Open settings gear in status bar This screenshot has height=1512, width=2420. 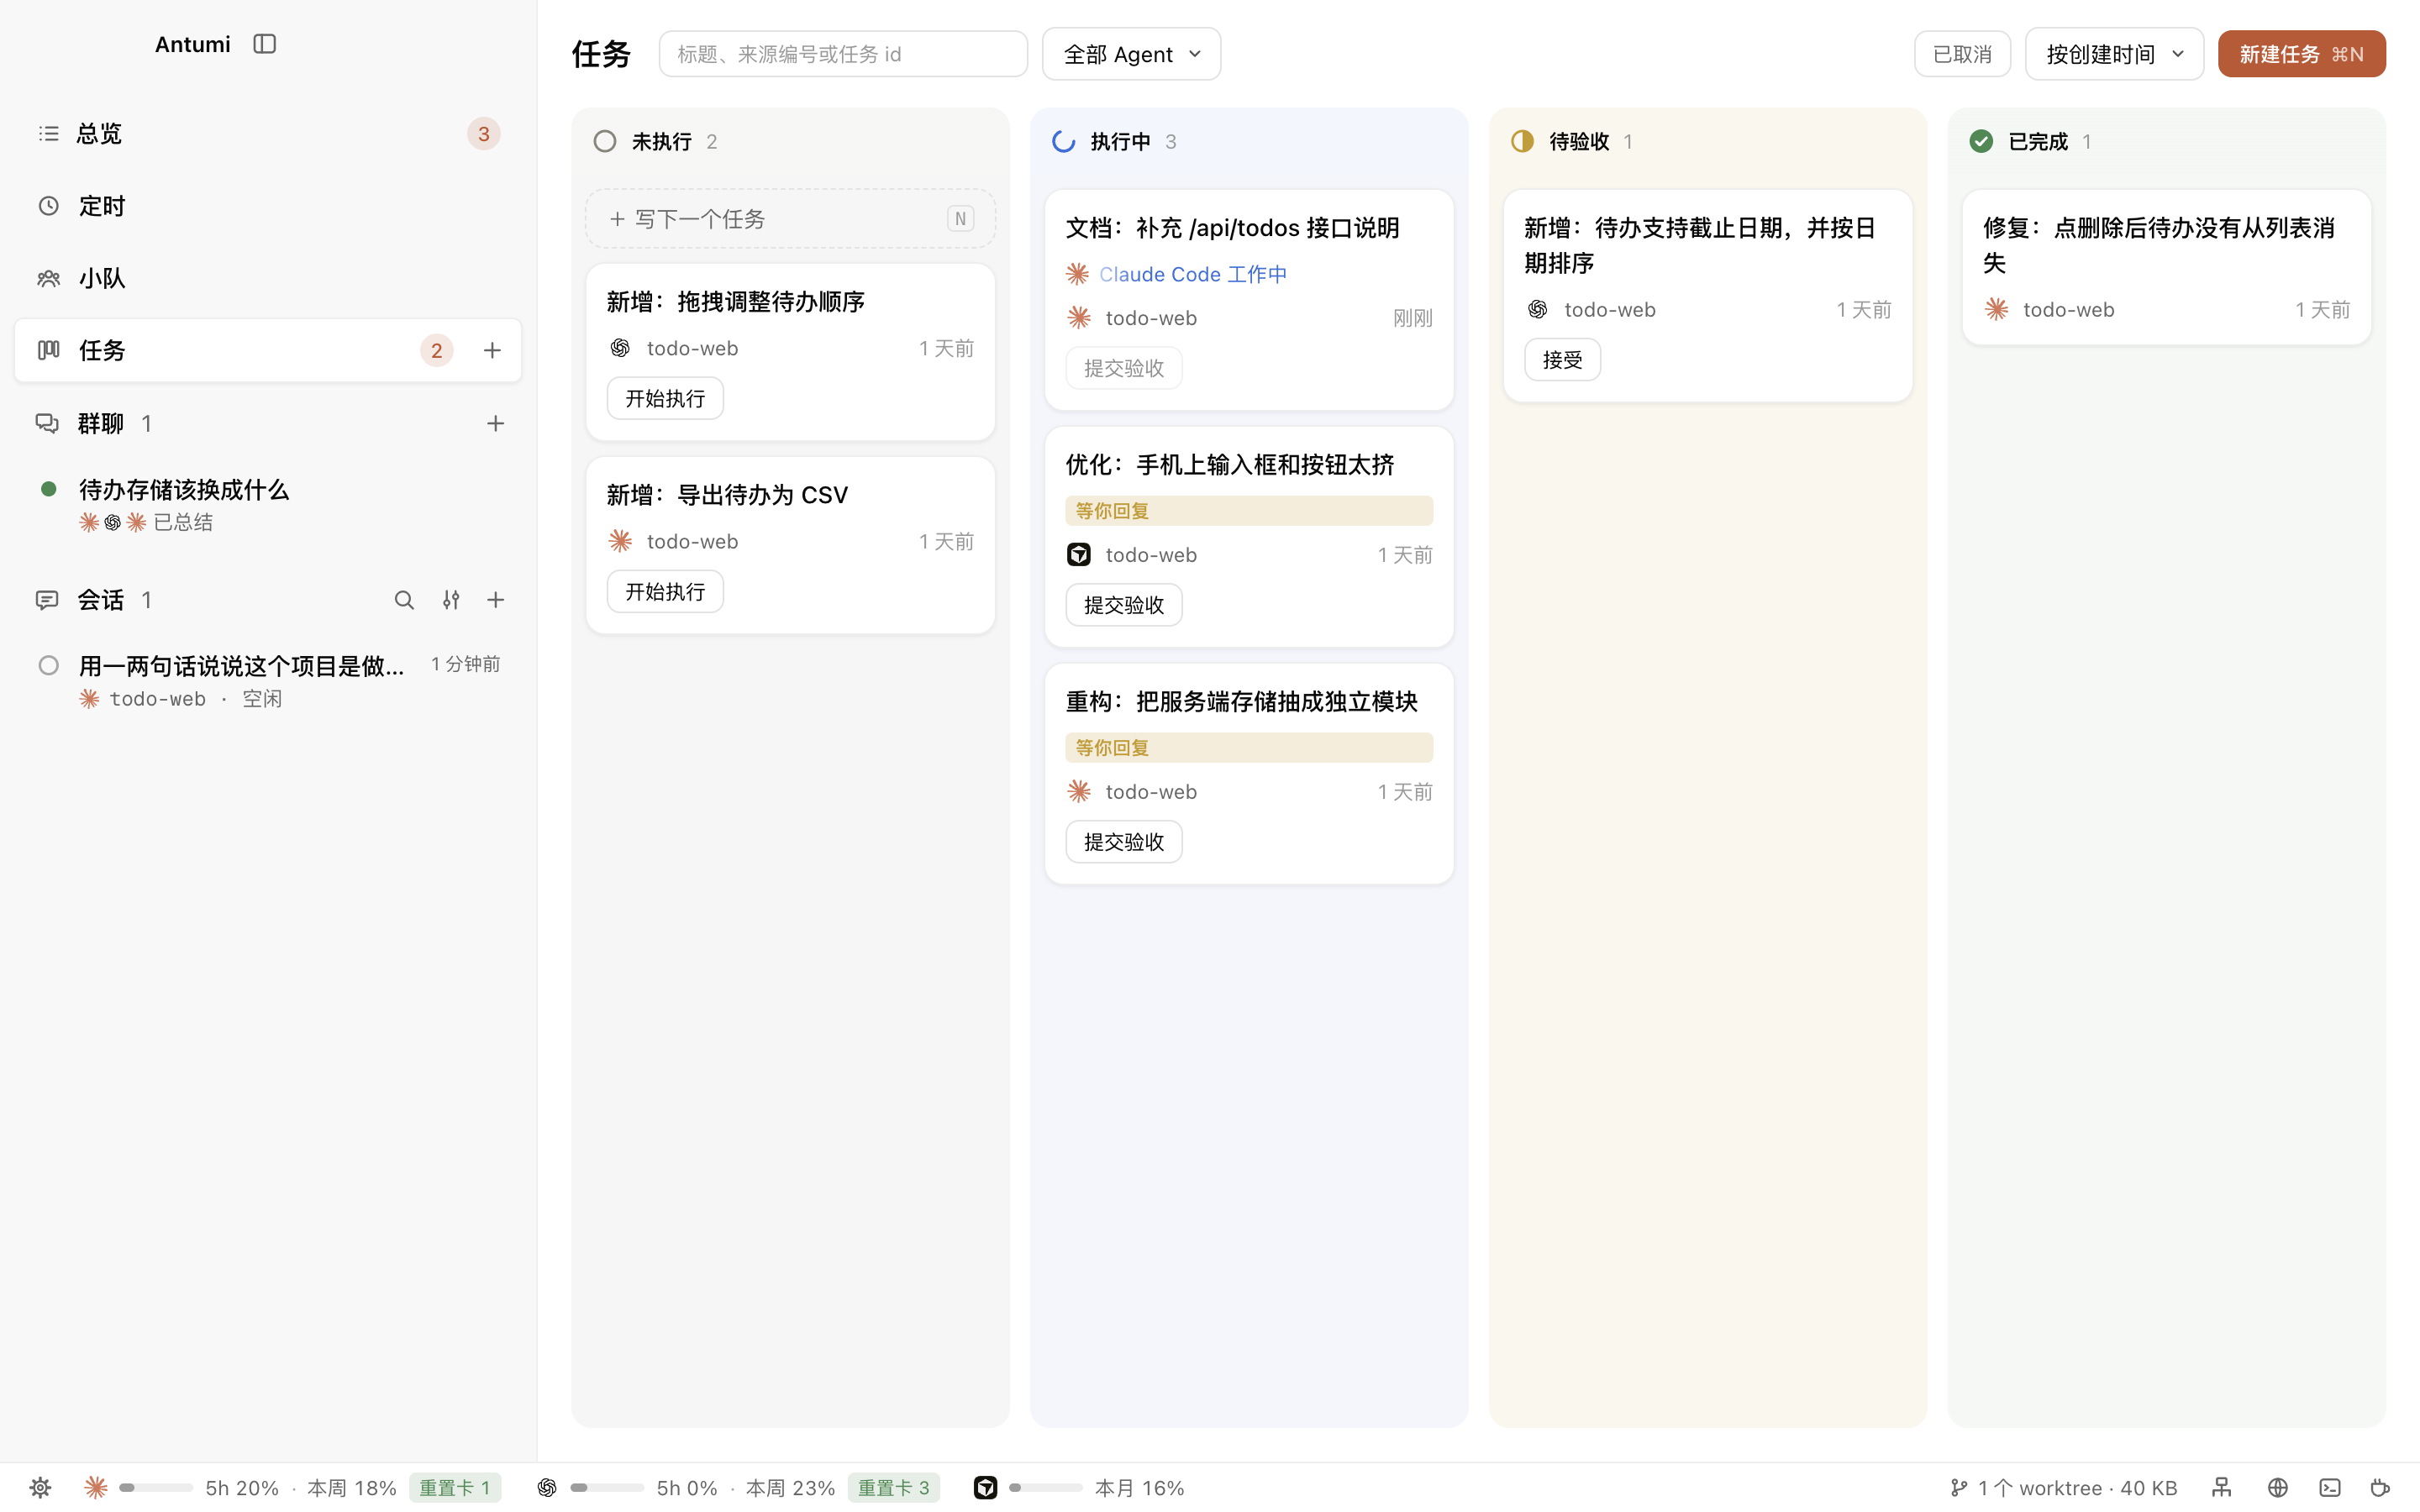click(40, 1488)
